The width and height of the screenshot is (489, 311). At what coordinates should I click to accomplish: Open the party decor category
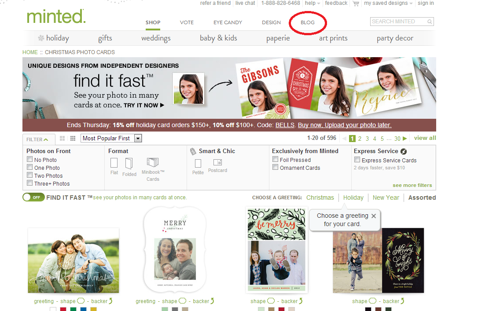[x=395, y=38]
